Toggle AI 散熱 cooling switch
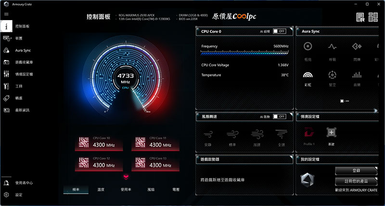 pos(280,116)
